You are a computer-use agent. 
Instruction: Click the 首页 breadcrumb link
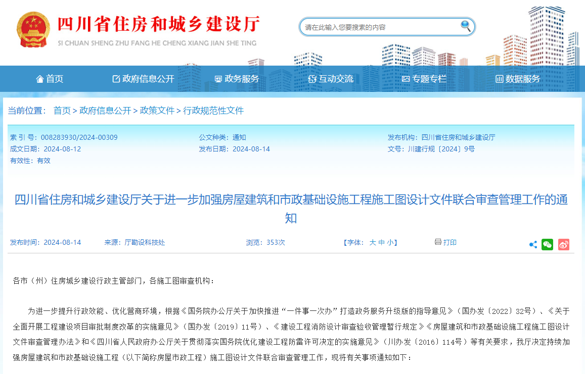point(62,111)
